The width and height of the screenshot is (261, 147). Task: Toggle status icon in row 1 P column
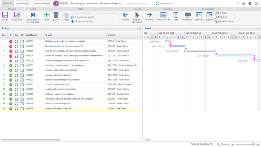pyautogui.click(x=11, y=42)
